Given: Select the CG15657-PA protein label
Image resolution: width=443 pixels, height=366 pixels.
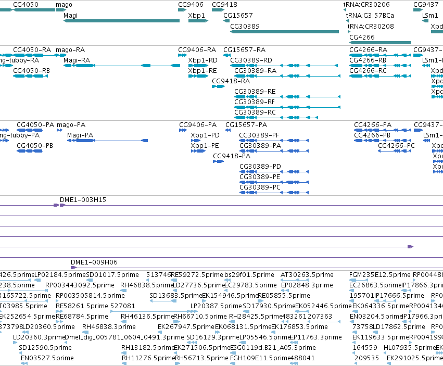Looking at the screenshot, I should (246, 125).
